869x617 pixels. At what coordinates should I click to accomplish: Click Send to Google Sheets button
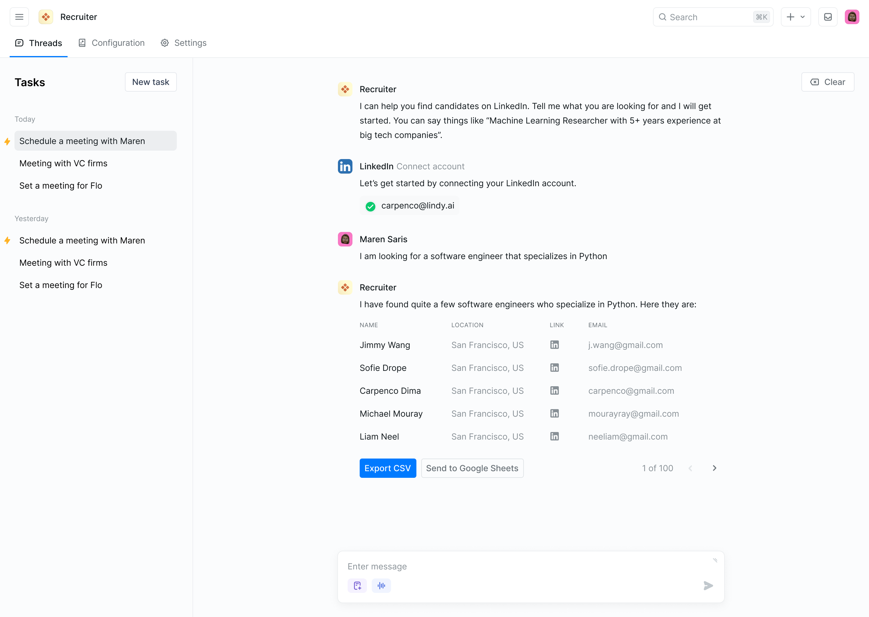pyautogui.click(x=472, y=468)
